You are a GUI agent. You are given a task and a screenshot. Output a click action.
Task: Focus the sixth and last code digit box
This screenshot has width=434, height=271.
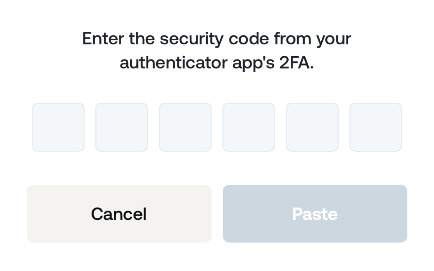[376, 127]
